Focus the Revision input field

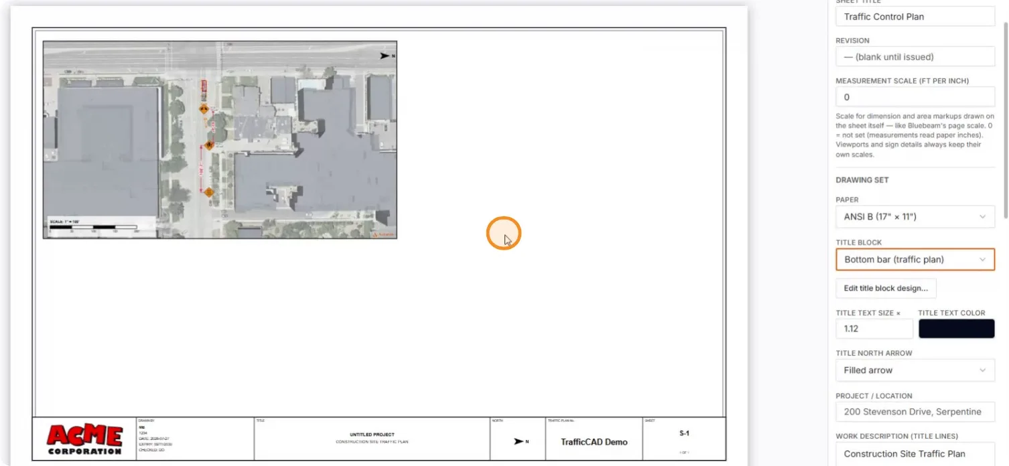pos(915,57)
